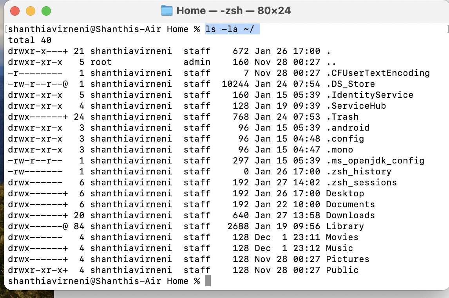Click the red close window button
The height and width of the screenshot is (298, 449).
15,11
